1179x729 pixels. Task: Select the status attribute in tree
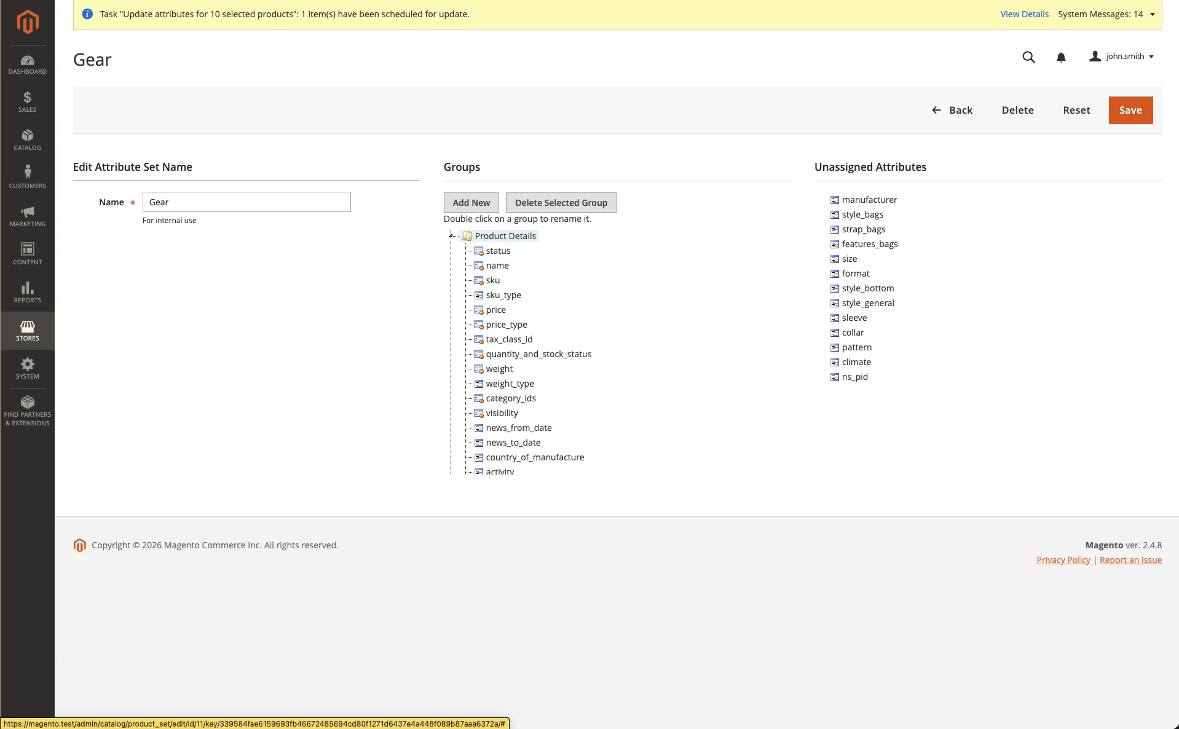point(498,251)
